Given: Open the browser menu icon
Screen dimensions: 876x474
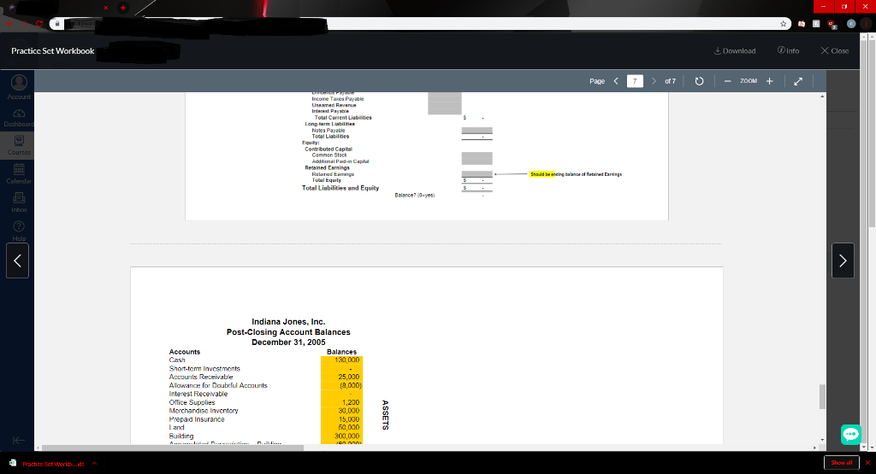Looking at the screenshot, I should click(x=867, y=24).
